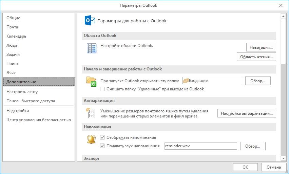Image resolution: width=289 pixels, height=174 pixels.
Task: Open Настройка автоархивации... settings
Action: click(247, 113)
